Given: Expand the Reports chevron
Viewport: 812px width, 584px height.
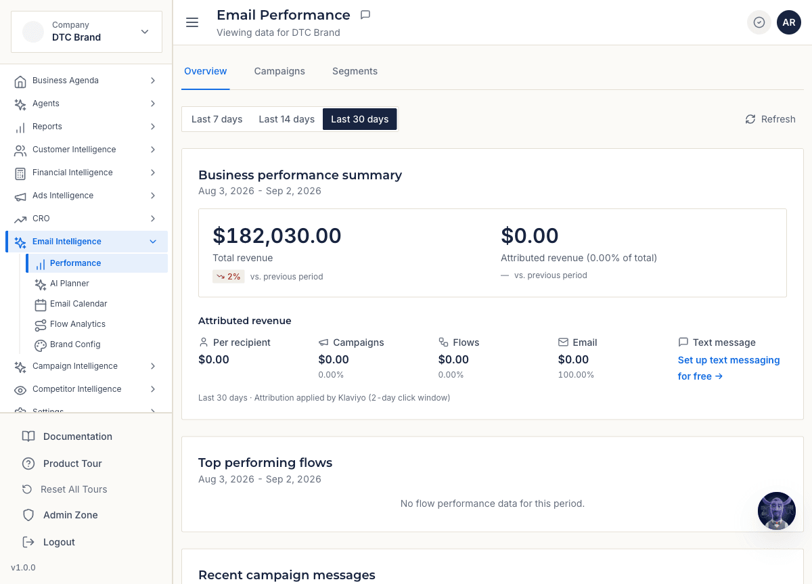Looking at the screenshot, I should (x=153, y=127).
